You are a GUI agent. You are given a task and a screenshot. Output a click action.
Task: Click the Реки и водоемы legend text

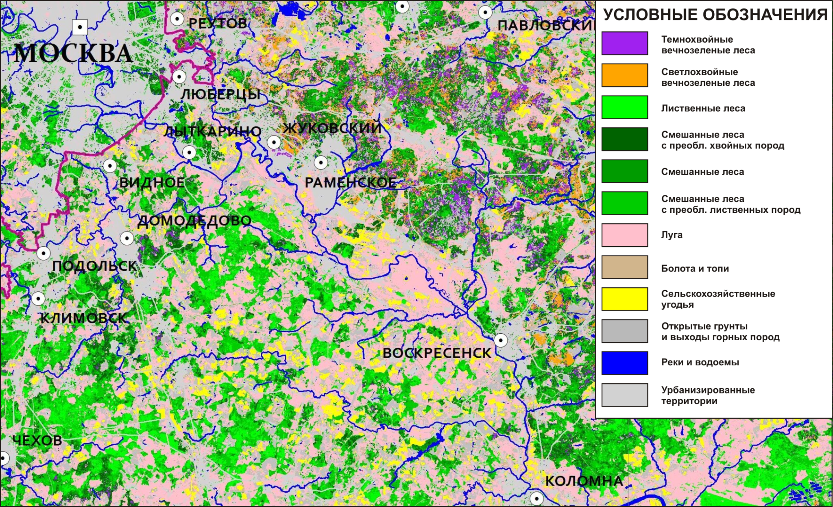pyautogui.click(x=700, y=362)
